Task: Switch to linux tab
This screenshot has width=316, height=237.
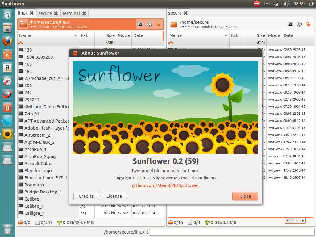Action: pos(23,13)
